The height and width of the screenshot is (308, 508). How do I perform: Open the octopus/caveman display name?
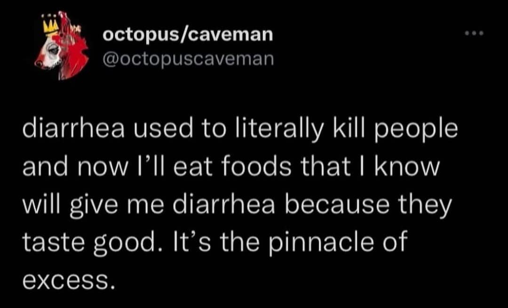pos(187,35)
